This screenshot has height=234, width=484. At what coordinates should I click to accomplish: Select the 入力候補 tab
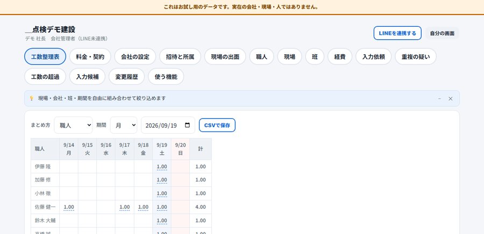(87, 77)
